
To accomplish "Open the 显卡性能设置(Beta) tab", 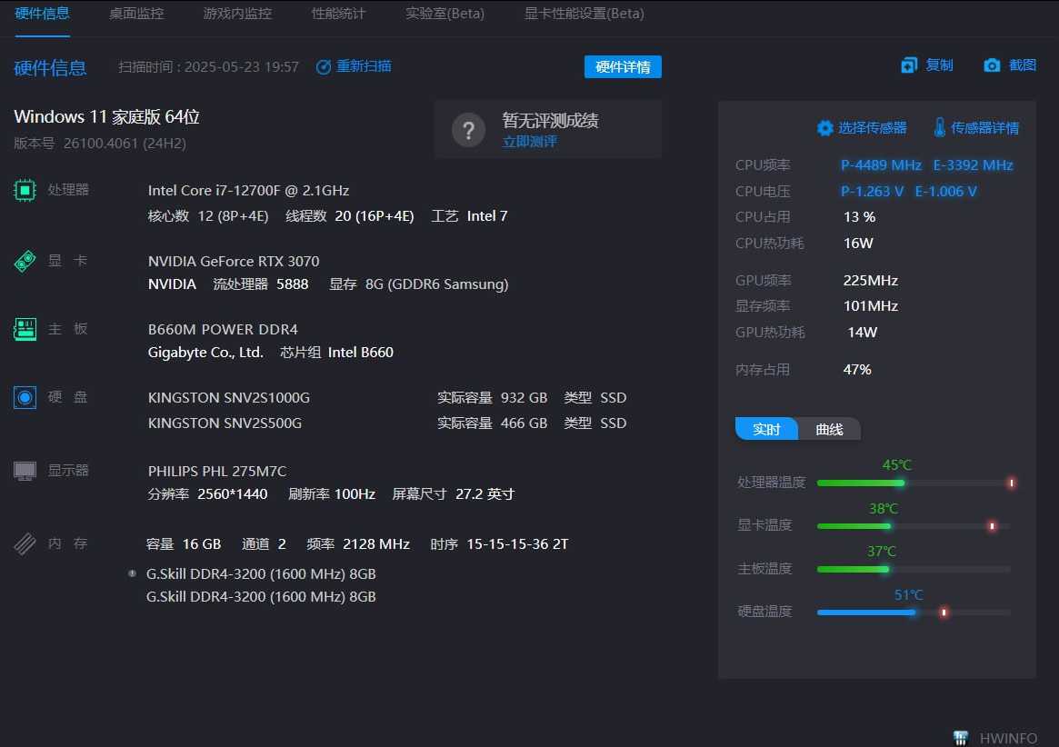I will point(584,14).
